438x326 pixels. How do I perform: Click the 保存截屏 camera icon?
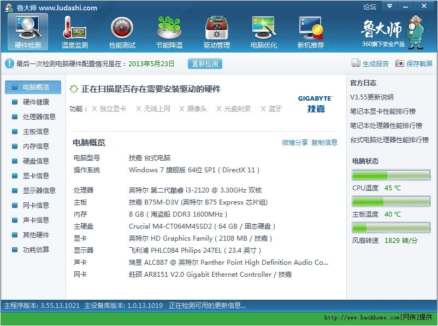(399, 63)
